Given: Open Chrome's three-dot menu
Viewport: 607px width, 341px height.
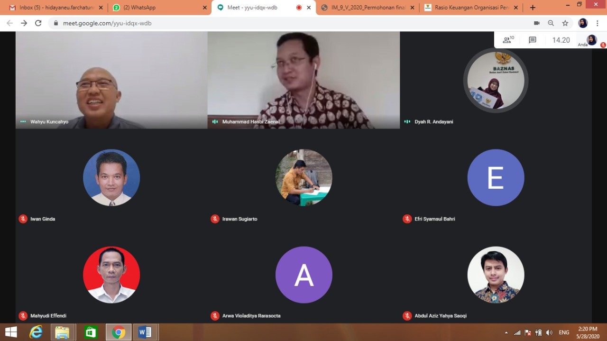Looking at the screenshot, I should (598, 23).
